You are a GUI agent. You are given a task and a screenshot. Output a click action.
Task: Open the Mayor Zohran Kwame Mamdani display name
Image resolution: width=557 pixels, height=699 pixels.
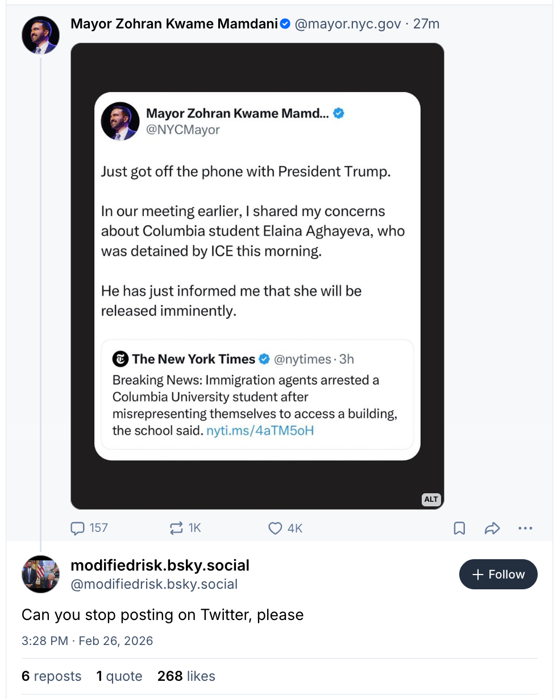174,24
